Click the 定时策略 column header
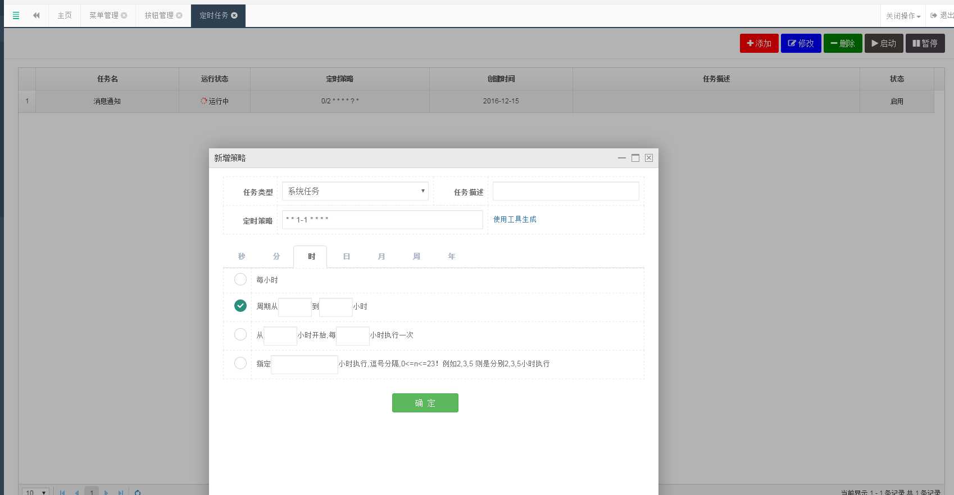954x495 pixels. pyautogui.click(x=340, y=79)
